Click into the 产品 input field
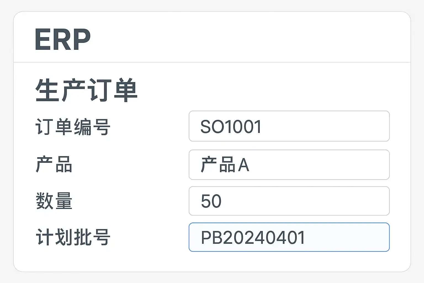The width and height of the screenshot is (424, 283). (x=289, y=165)
